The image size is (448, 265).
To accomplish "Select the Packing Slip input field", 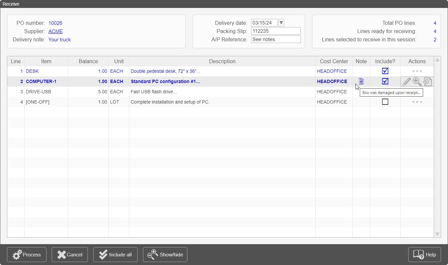I will pos(276,31).
